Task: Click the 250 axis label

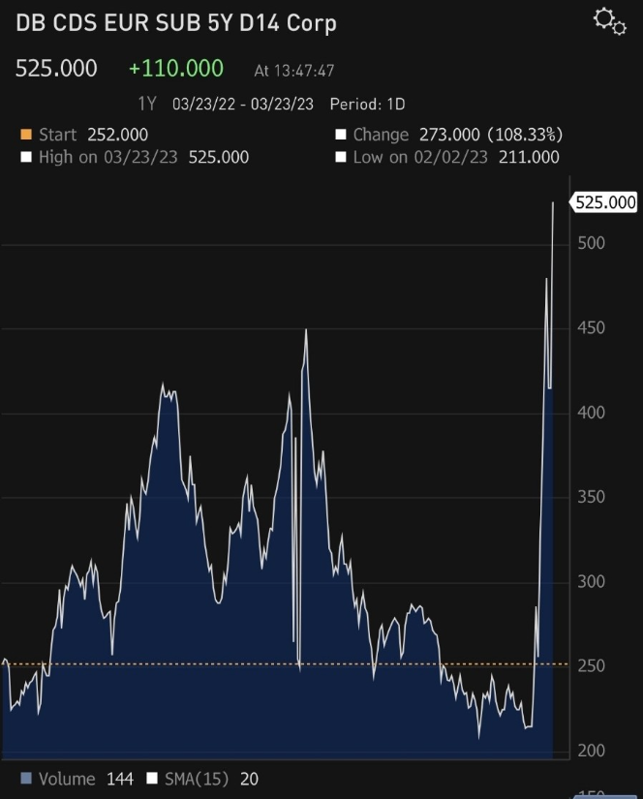Action: point(591,666)
